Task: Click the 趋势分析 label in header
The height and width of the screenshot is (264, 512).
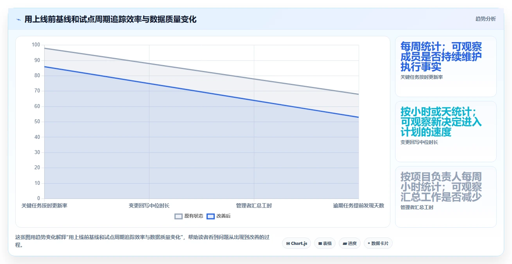Action: 485,19
